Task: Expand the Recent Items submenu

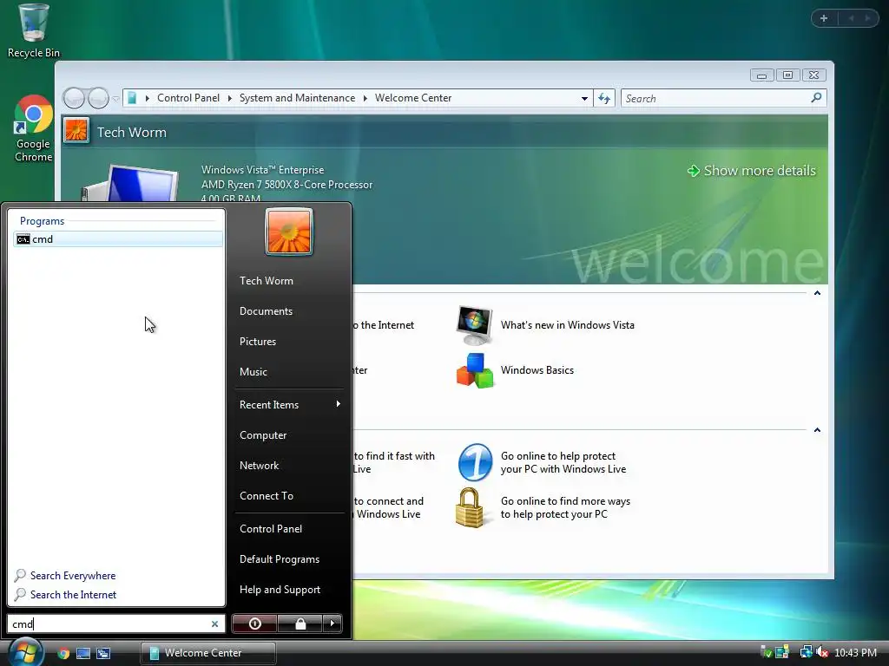Action: 290,404
